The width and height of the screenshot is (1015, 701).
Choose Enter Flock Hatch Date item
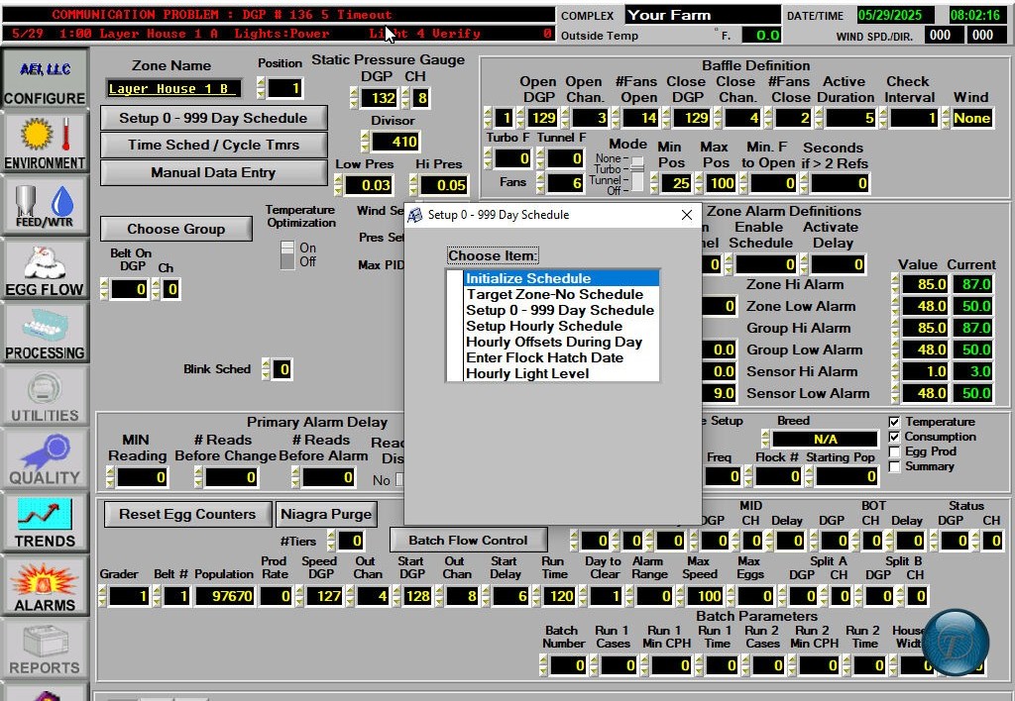click(544, 357)
